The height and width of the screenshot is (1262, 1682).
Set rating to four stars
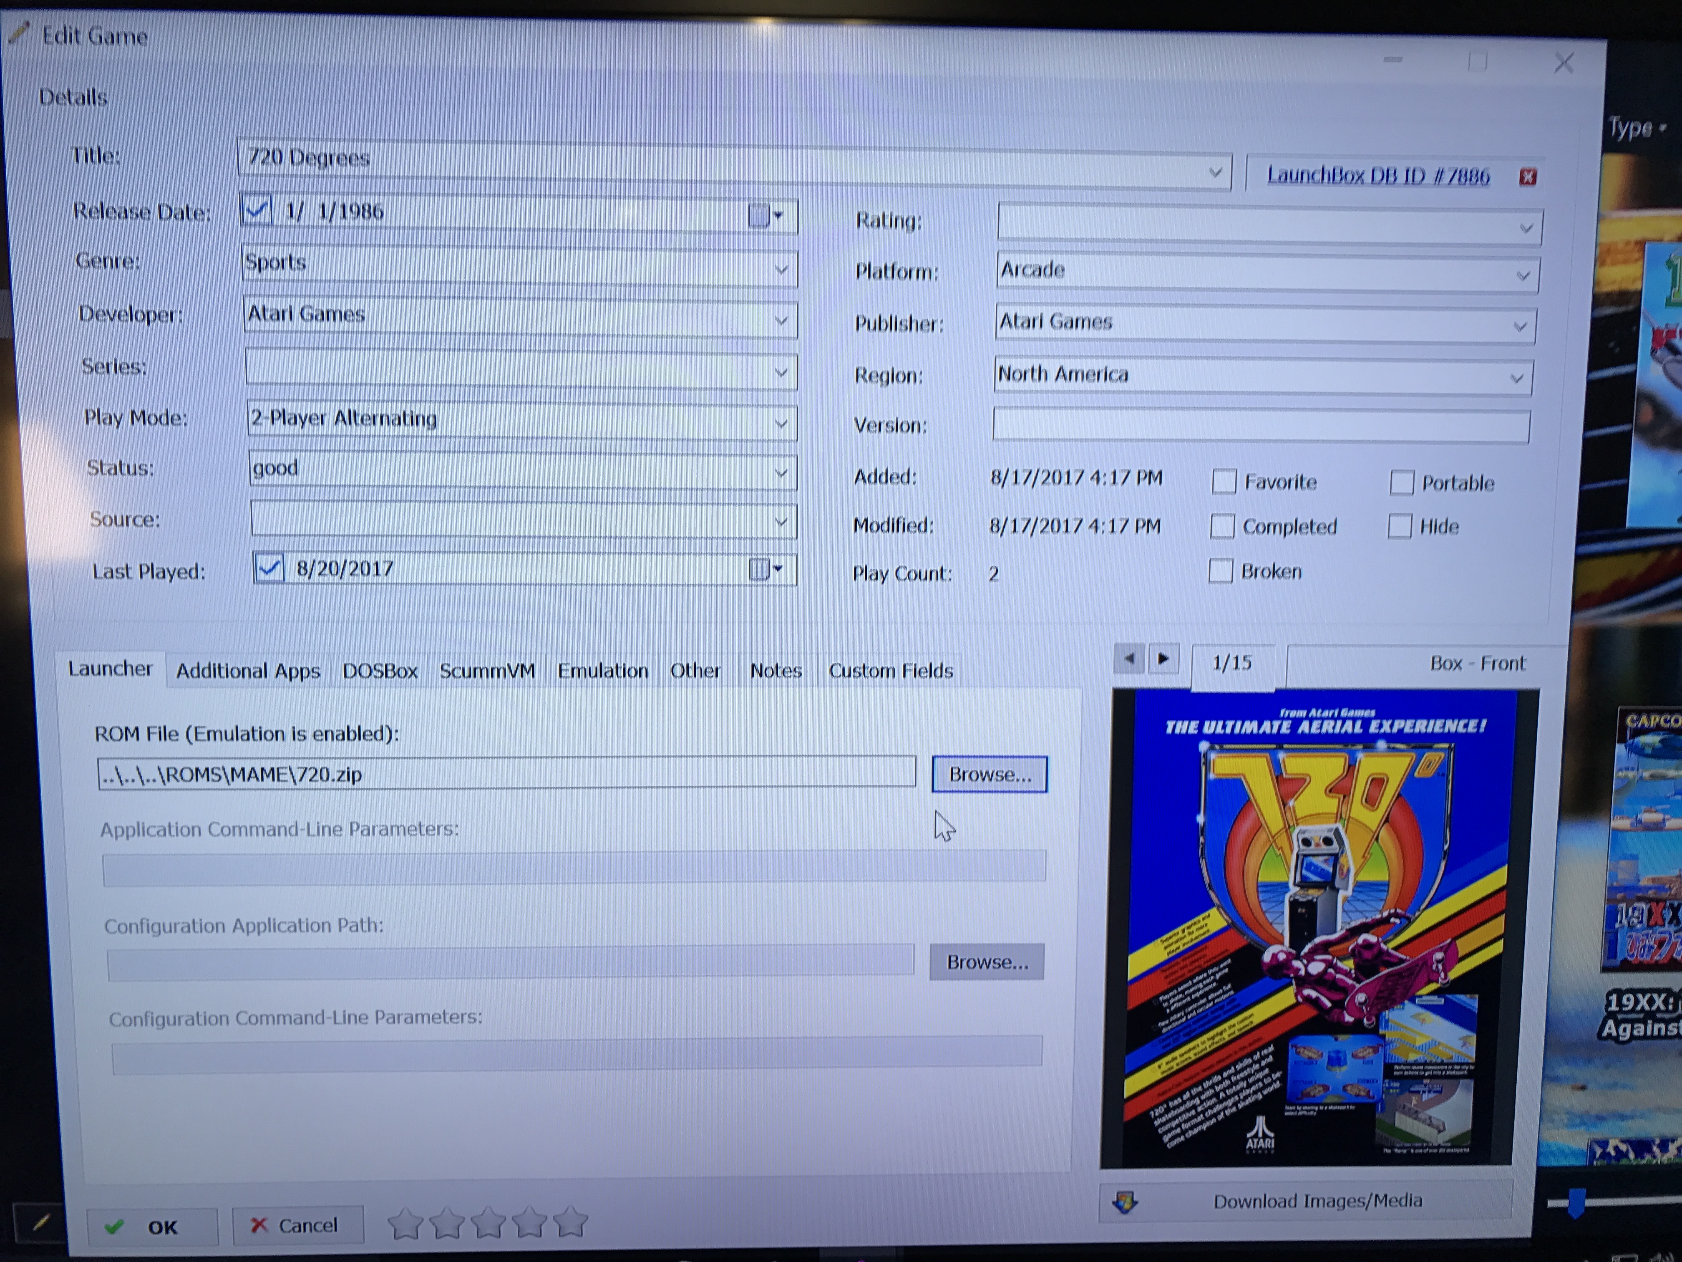(x=529, y=1223)
